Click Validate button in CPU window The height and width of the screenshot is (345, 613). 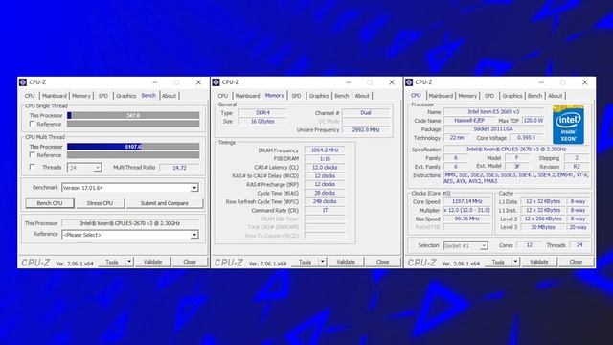click(539, 262)
